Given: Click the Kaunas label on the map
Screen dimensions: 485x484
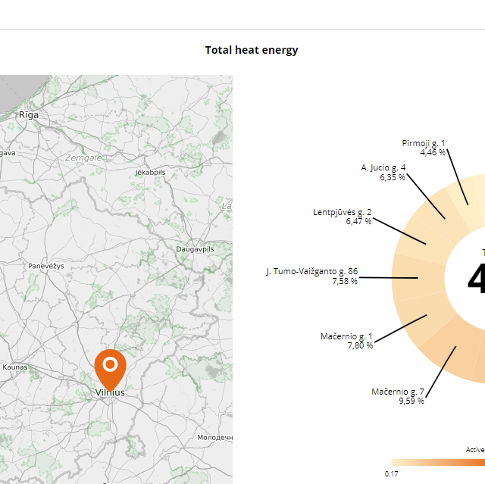Looking at the screenshot, I should click(x=14, y=367).
